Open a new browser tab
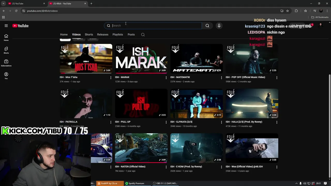This screenshot has height=186, width=331. coord(91,4)
